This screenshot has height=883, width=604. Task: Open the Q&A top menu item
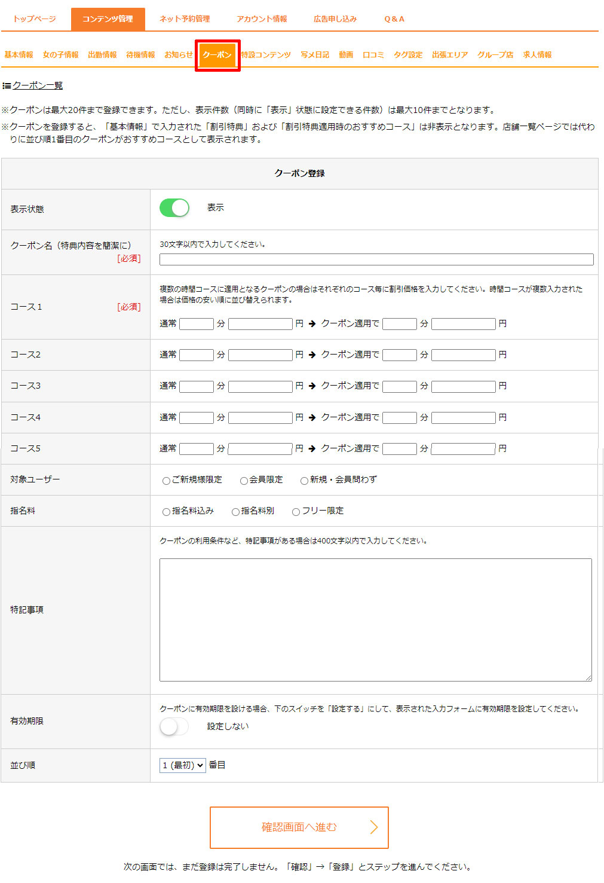(x=394, y=19)
